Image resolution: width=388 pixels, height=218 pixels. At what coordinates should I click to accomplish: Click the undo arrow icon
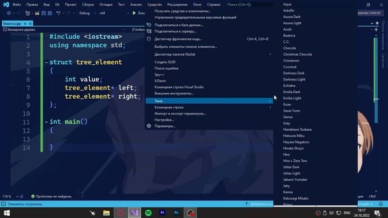point(58,13)
